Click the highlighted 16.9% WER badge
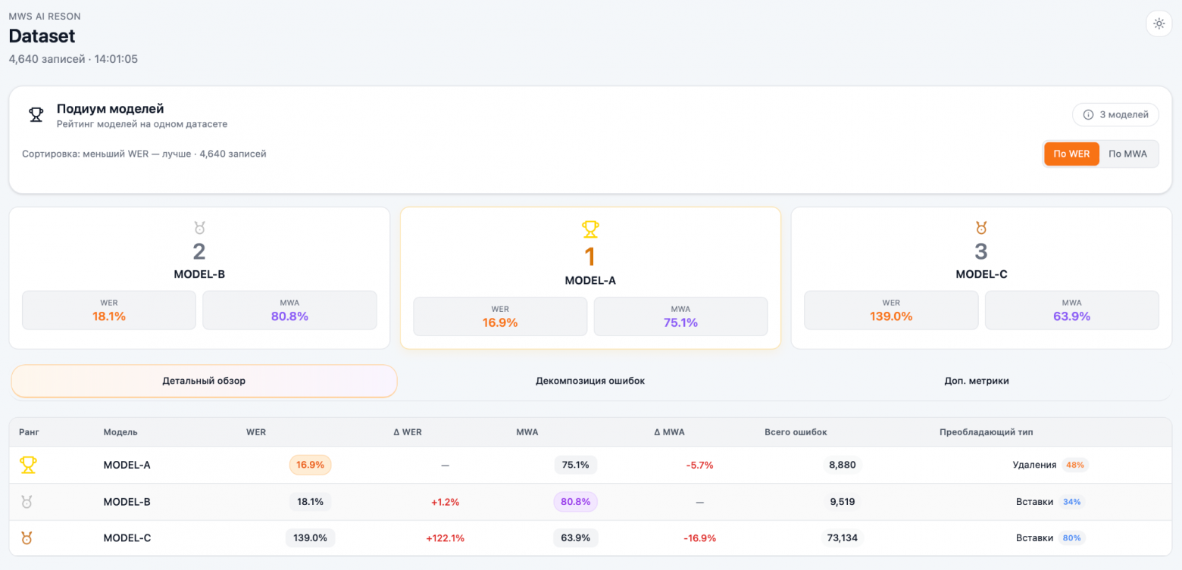The width and height of the screenshot is (1182, 570). [x=310, y=465]
